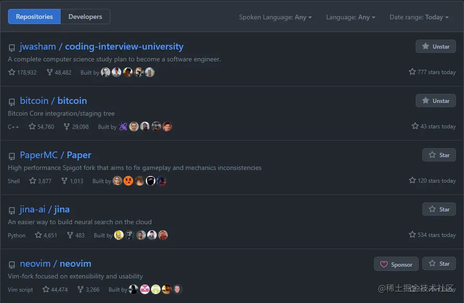Screen dimensions: 464x303
Task: Select the Repositories tab
Action: pyautogui.click(x=34, y=17)
